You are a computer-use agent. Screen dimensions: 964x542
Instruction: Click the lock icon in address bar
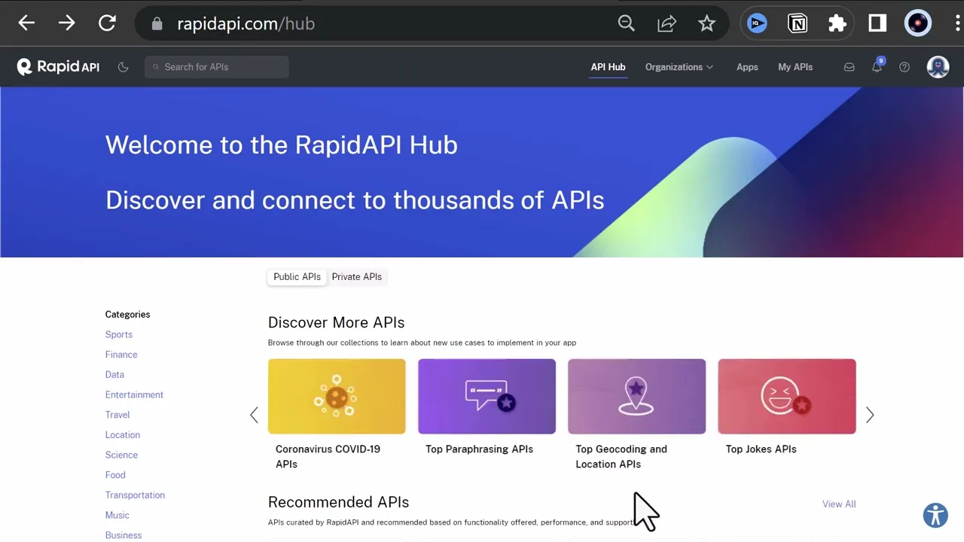[x=157, y=24]
